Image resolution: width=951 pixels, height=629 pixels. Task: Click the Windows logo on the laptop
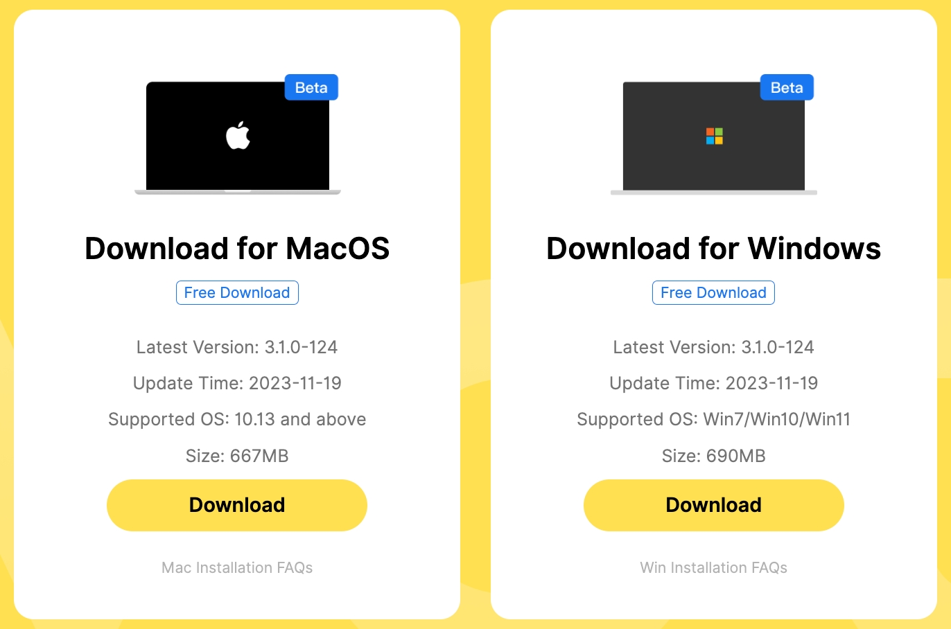click(714, 136)
